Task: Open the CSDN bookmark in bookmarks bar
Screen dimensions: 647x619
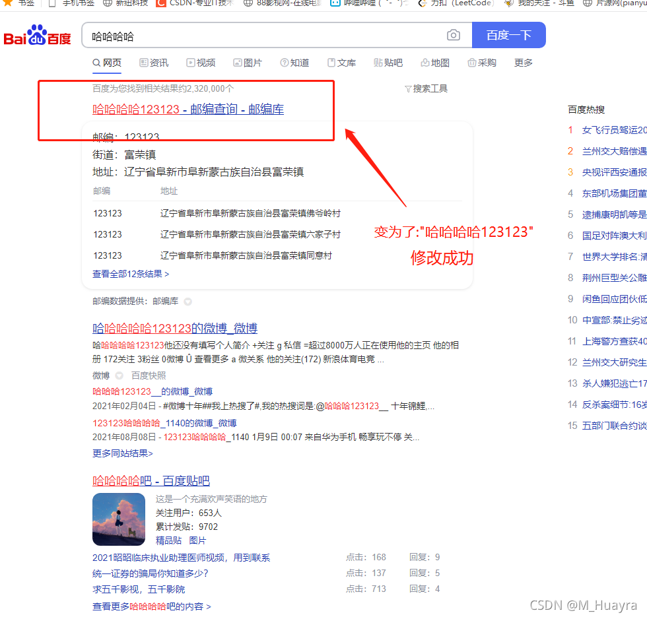Action: click(195, 3)
